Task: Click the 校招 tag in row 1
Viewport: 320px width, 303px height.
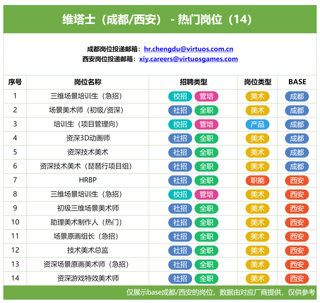Action: (180, 97)
